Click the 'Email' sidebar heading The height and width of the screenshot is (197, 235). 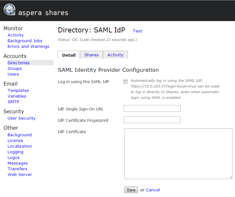click(x=10, y=84)
